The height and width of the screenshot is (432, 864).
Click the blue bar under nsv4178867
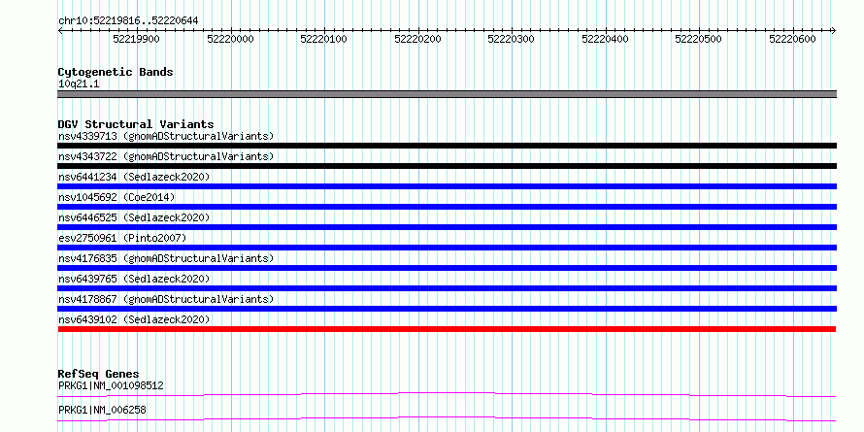pyautogui.click(x=447, y=309)
